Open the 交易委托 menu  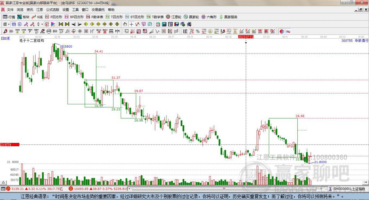coord(98,10)
